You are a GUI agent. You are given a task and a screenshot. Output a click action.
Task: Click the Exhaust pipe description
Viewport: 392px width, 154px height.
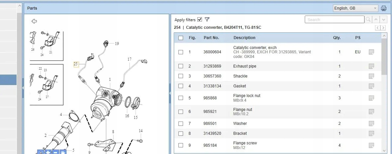(x=245, y=66)
